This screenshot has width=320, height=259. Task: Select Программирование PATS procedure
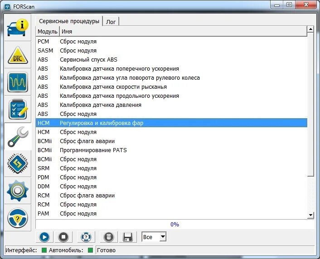click(x=171, y=150)
